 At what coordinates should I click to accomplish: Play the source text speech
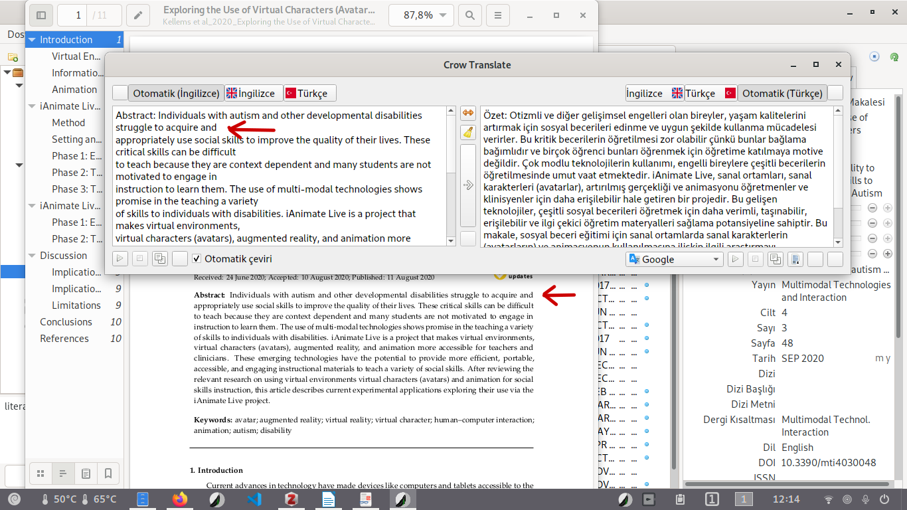120,259
